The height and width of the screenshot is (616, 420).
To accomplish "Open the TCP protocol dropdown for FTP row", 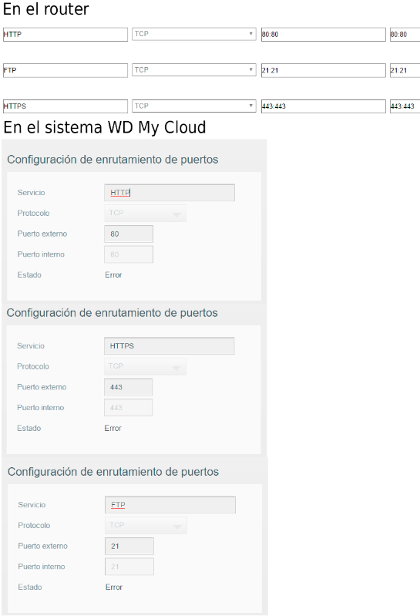I will coord(194,70).
